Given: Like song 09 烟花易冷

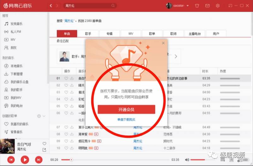Looking at the screenshot, I should [66, 141].
